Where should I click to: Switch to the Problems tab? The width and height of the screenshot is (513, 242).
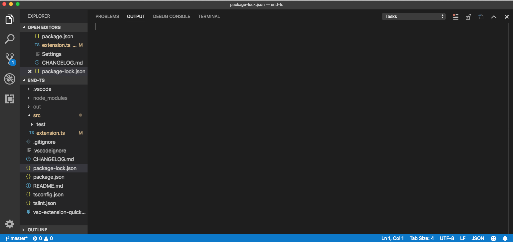click(107, 16)
